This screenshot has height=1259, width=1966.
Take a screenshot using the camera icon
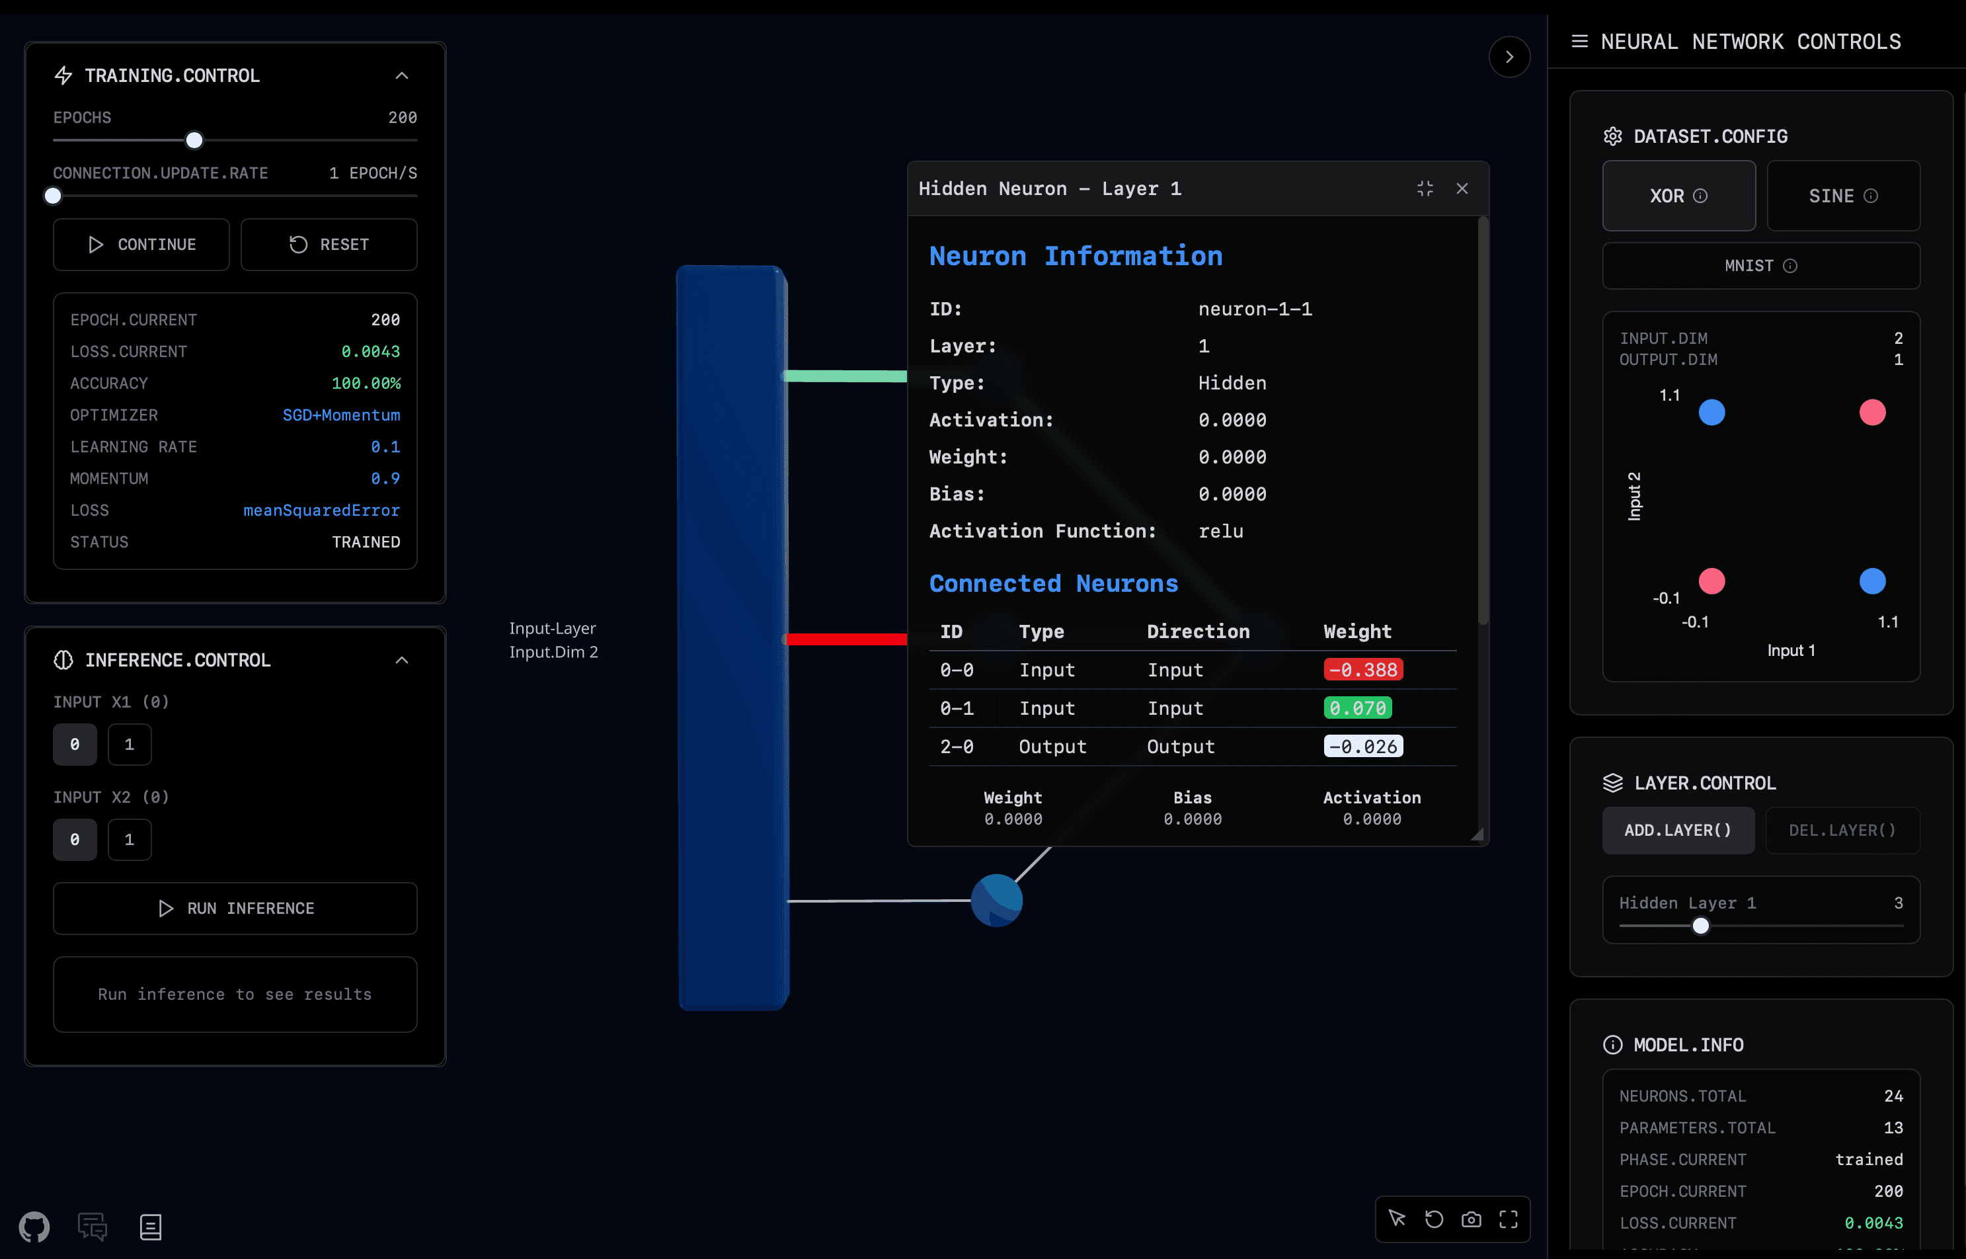click(x=1472, y=1218)
